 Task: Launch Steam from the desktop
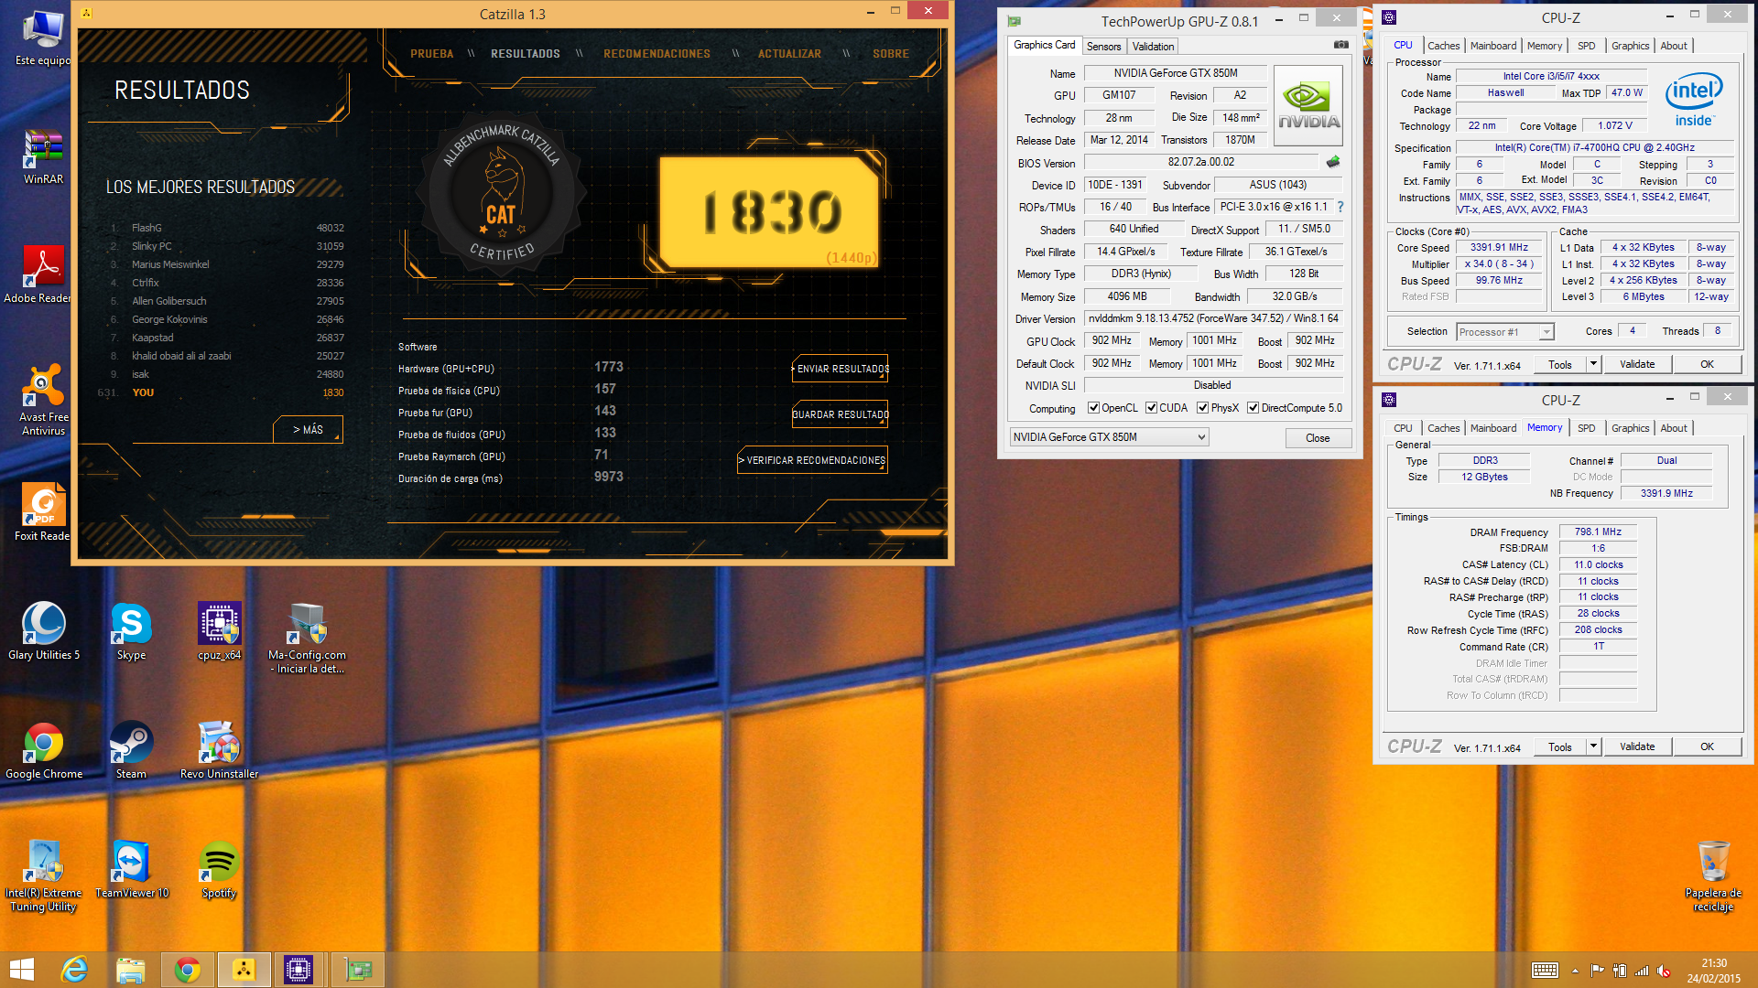131,750
